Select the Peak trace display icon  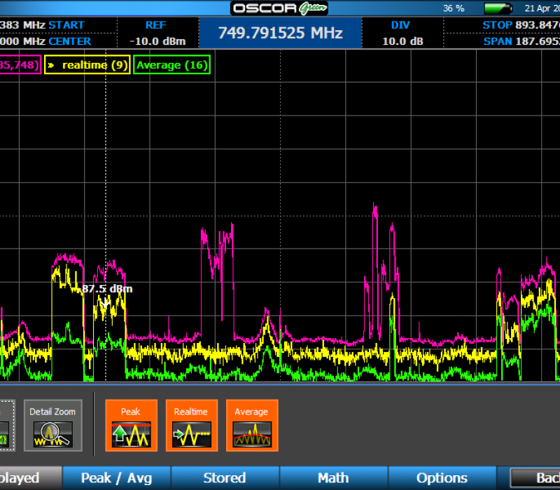[x=131, y=426]
